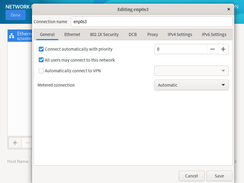Toggle Connect automatically with priority checkbox

(41, 49)
